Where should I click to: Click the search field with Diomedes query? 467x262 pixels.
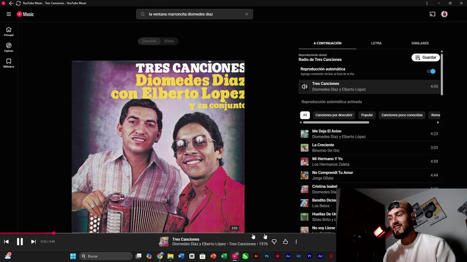194,14
